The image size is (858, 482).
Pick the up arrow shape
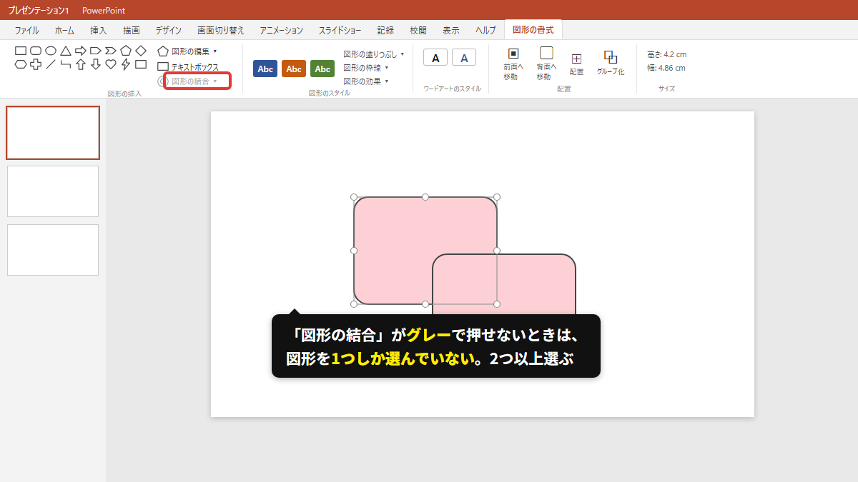point(81,64)
